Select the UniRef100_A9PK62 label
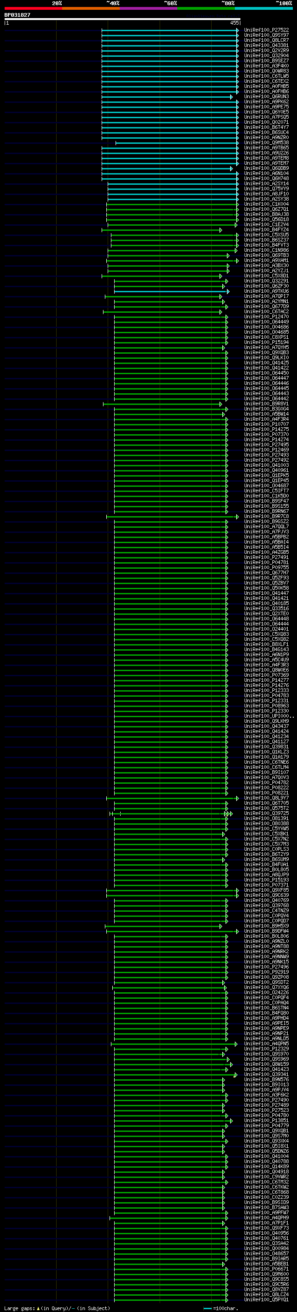This screenshot has width=297, height=1312. [x=266, y=102]
